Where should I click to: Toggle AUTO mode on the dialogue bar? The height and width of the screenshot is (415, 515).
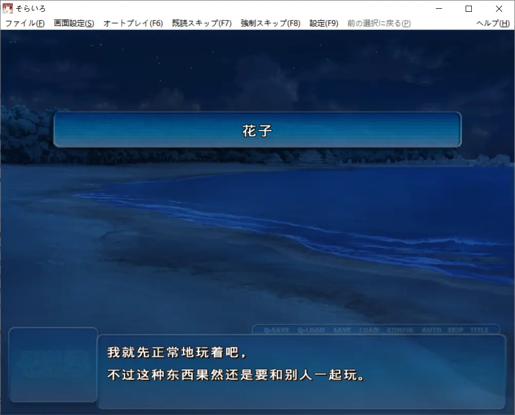click(431, 330)
